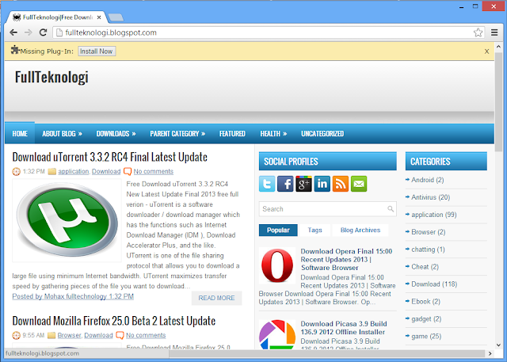
Task: Open the game (25) category
Action: (426, 337)
